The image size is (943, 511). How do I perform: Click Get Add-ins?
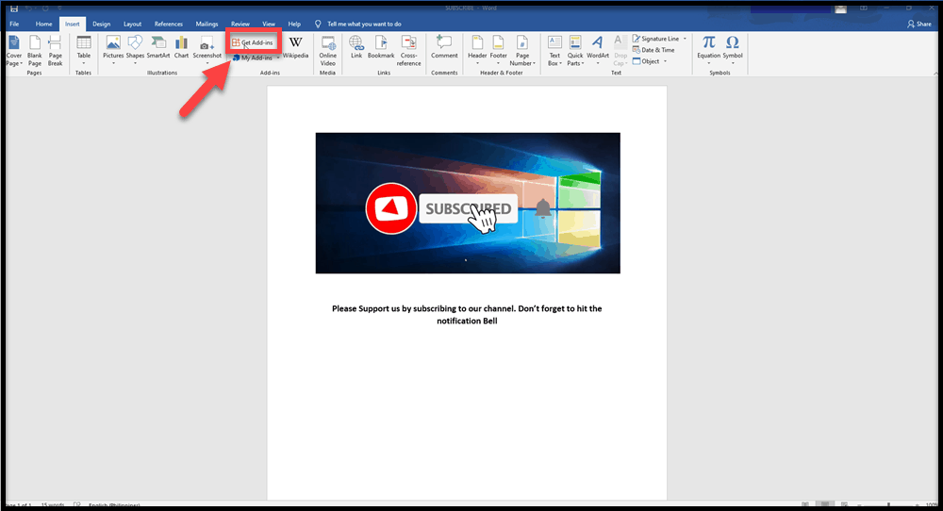tap(253, 42)
